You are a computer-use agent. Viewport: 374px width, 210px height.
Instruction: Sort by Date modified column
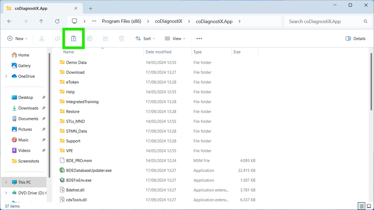click(158, 52)
